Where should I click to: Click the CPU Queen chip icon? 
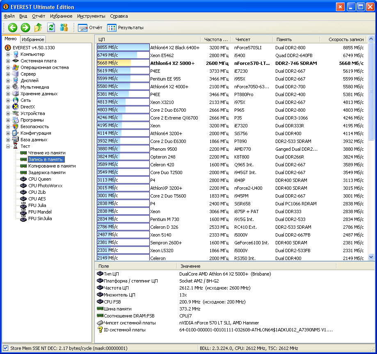23,179
